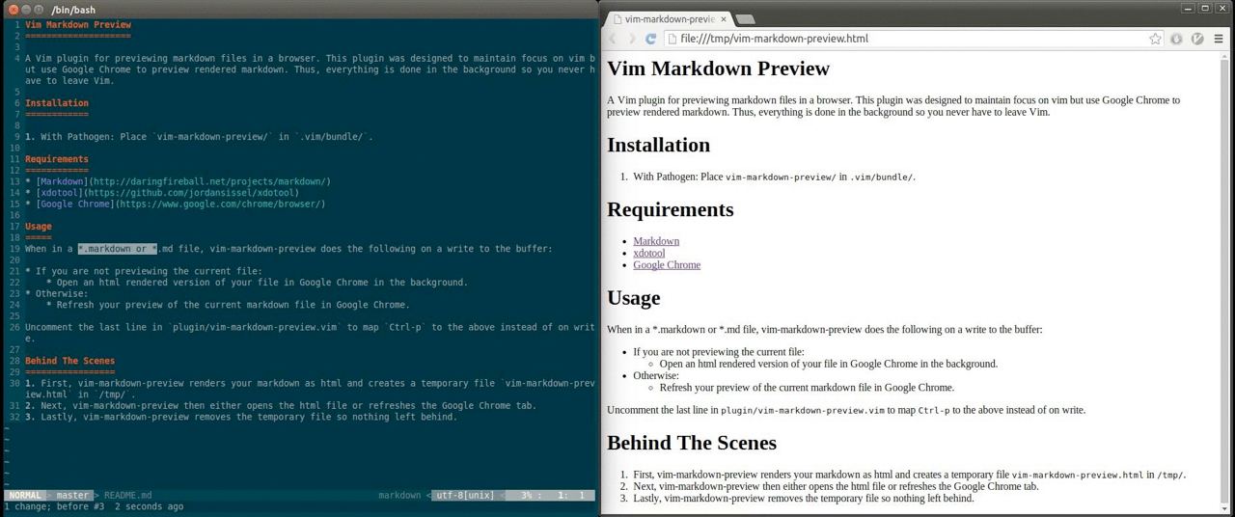
Task: Close the vim-markdown-preview tab
Action: point(723,18)
